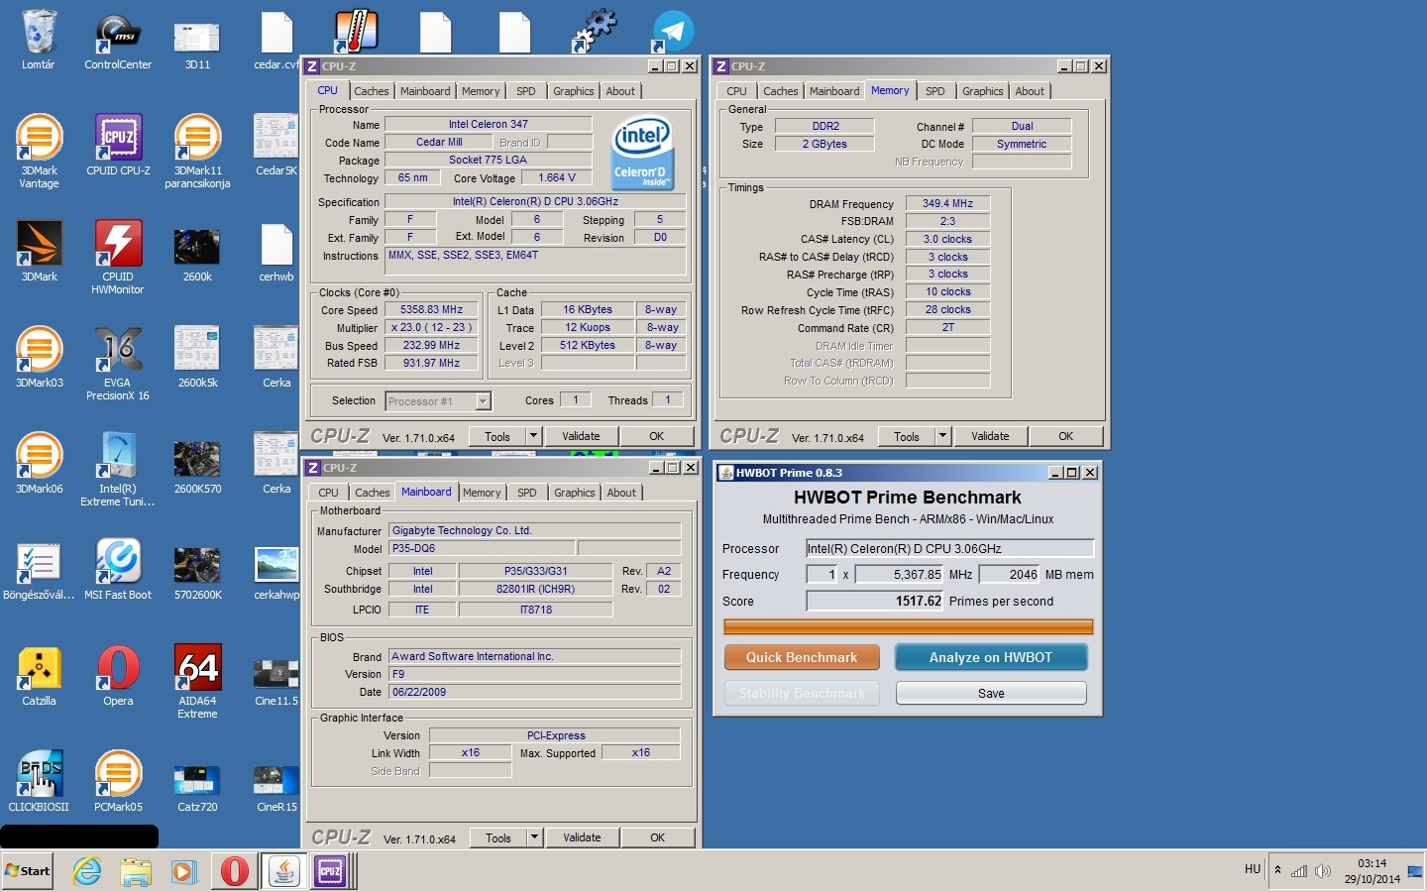Screen dimensions: 1427x892
Task: Open Internet Explorer in the taskbar
Action: pos(87,871)
